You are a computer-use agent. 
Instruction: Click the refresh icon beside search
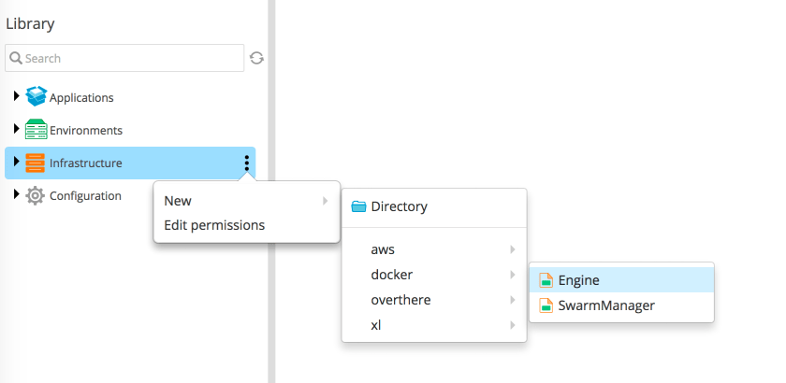pos(256,58)
